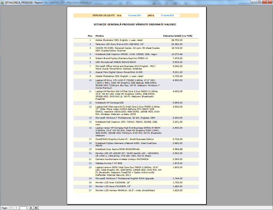Viewport: 273px width, 210px height.
Task: Minimize the SITVALORICA_PRODUSE report window
Action: (x=254, y=2)
